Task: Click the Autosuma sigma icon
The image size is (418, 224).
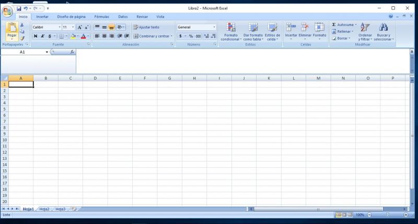Action: click(334, 25)
